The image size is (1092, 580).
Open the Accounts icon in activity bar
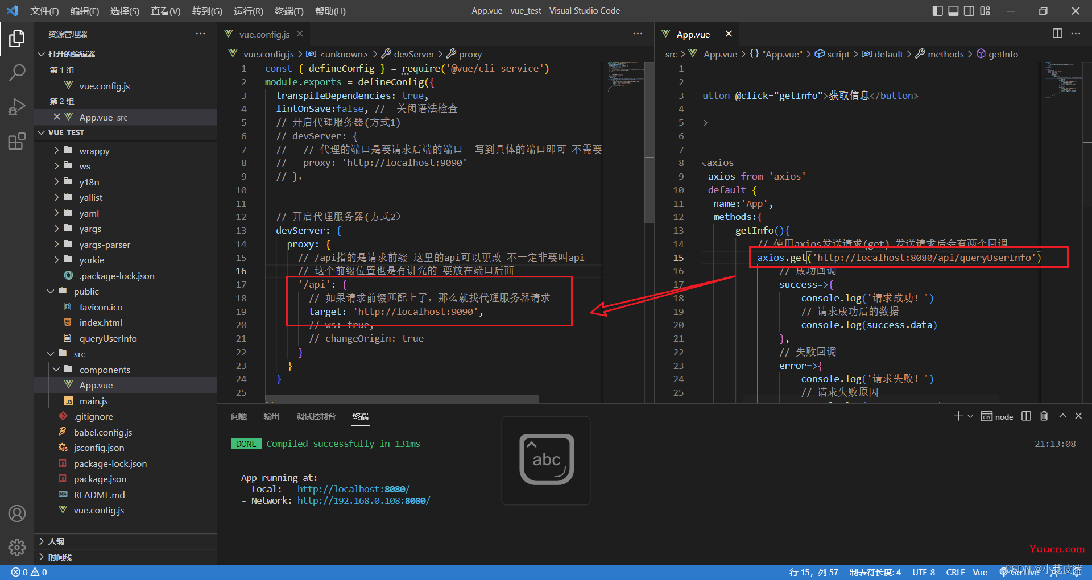17,513
